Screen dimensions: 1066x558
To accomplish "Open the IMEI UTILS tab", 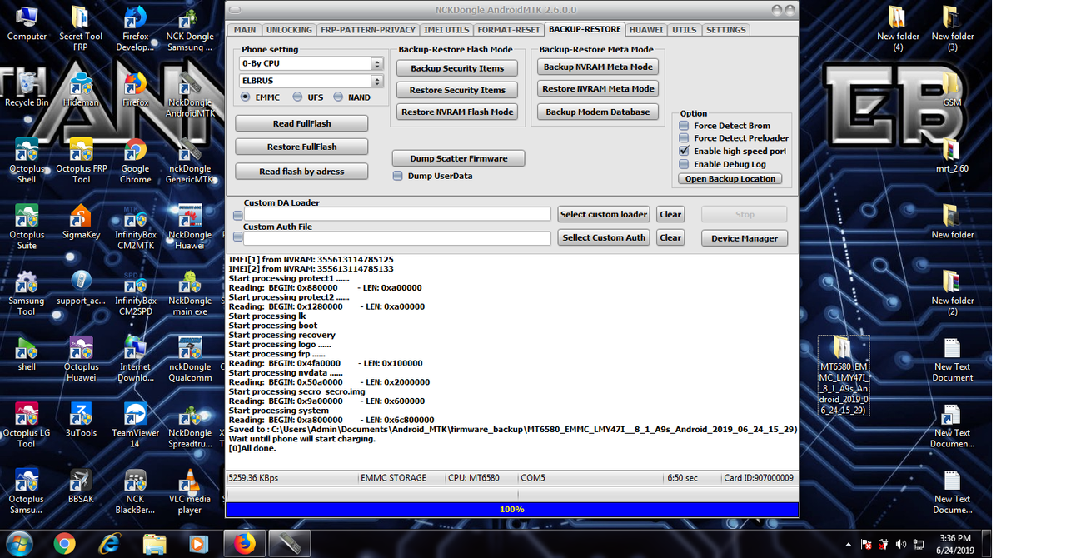I will 446,30.
